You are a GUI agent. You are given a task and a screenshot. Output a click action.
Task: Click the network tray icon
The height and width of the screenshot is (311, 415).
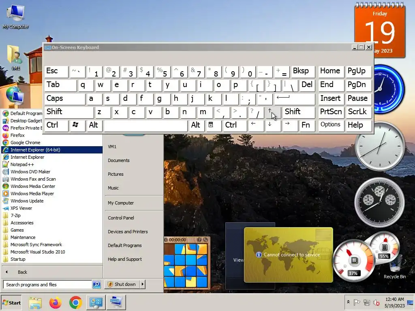coord(366,302)
